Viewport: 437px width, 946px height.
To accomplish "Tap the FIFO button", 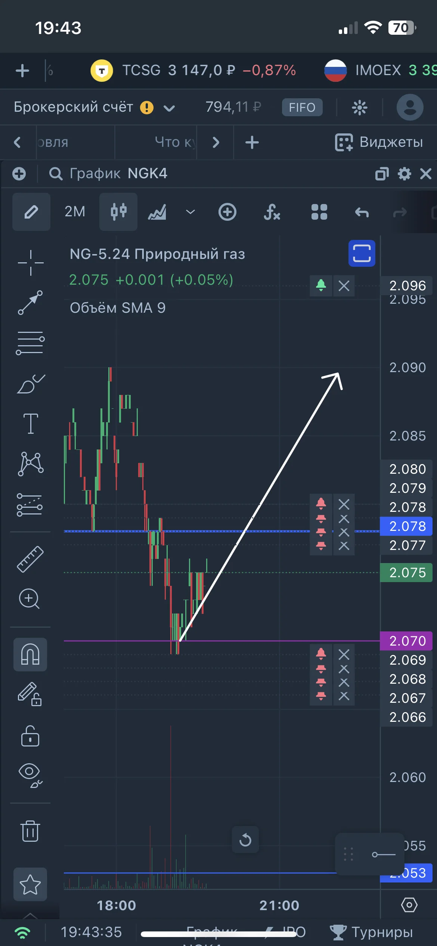I will [302, 107].
